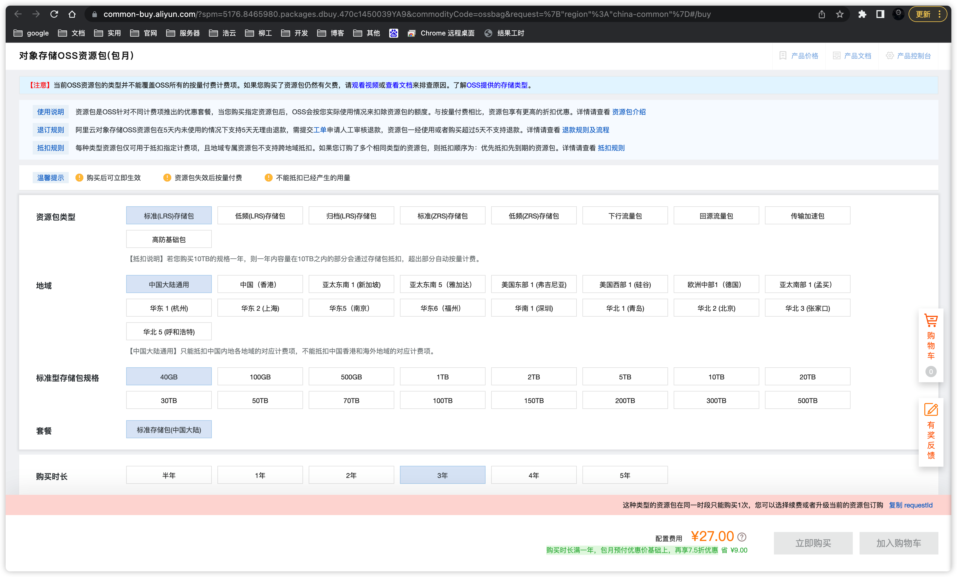957x577 pixels.
Task: Open the 博客 bookmarks folder
Action: (331, 33)
